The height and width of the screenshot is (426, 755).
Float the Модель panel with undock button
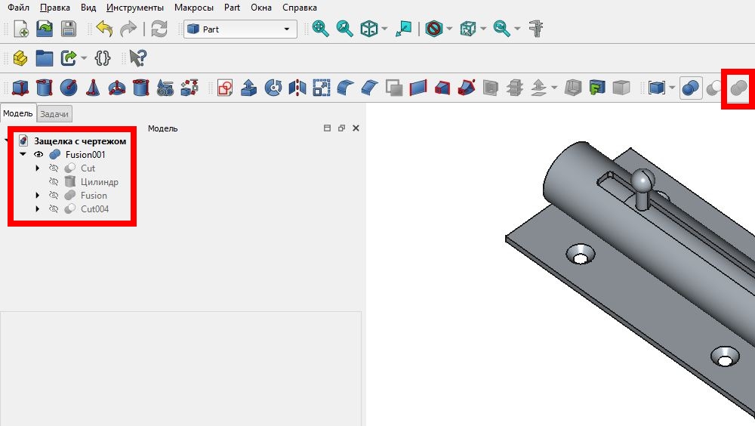tap(341, 128)
